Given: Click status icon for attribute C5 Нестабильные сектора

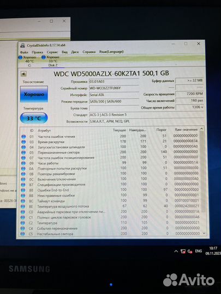Looking at the screenshot, I should pos(22,234).
